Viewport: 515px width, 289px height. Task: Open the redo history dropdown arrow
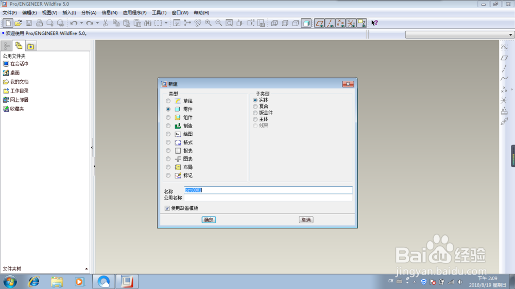[x=97, y=23]
